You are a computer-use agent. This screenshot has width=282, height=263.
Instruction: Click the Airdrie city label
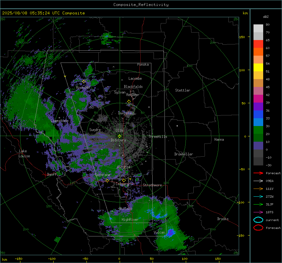pos(123,167)
